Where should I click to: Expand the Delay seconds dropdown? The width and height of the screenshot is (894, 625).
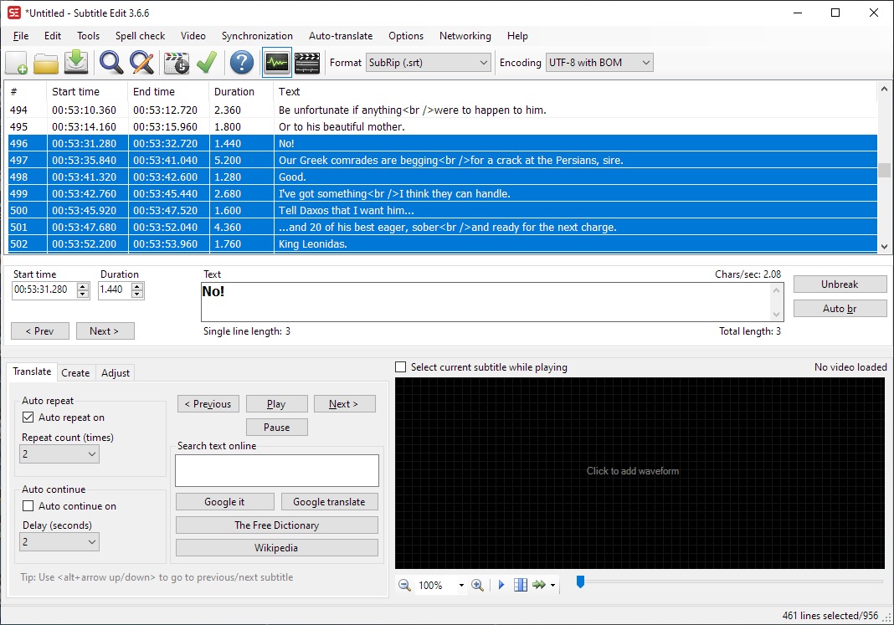click(x=59, y=542)
